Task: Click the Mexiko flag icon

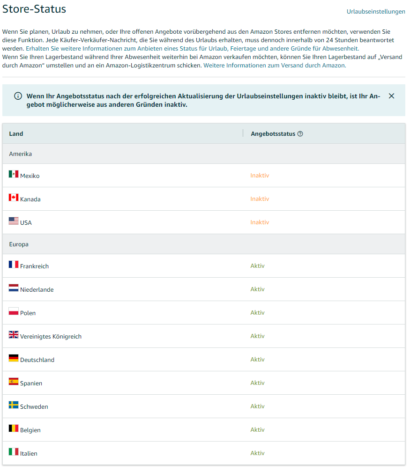Action: point(14,174)
